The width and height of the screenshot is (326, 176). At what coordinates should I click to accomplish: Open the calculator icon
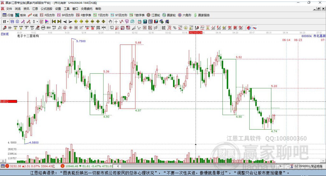145,22
